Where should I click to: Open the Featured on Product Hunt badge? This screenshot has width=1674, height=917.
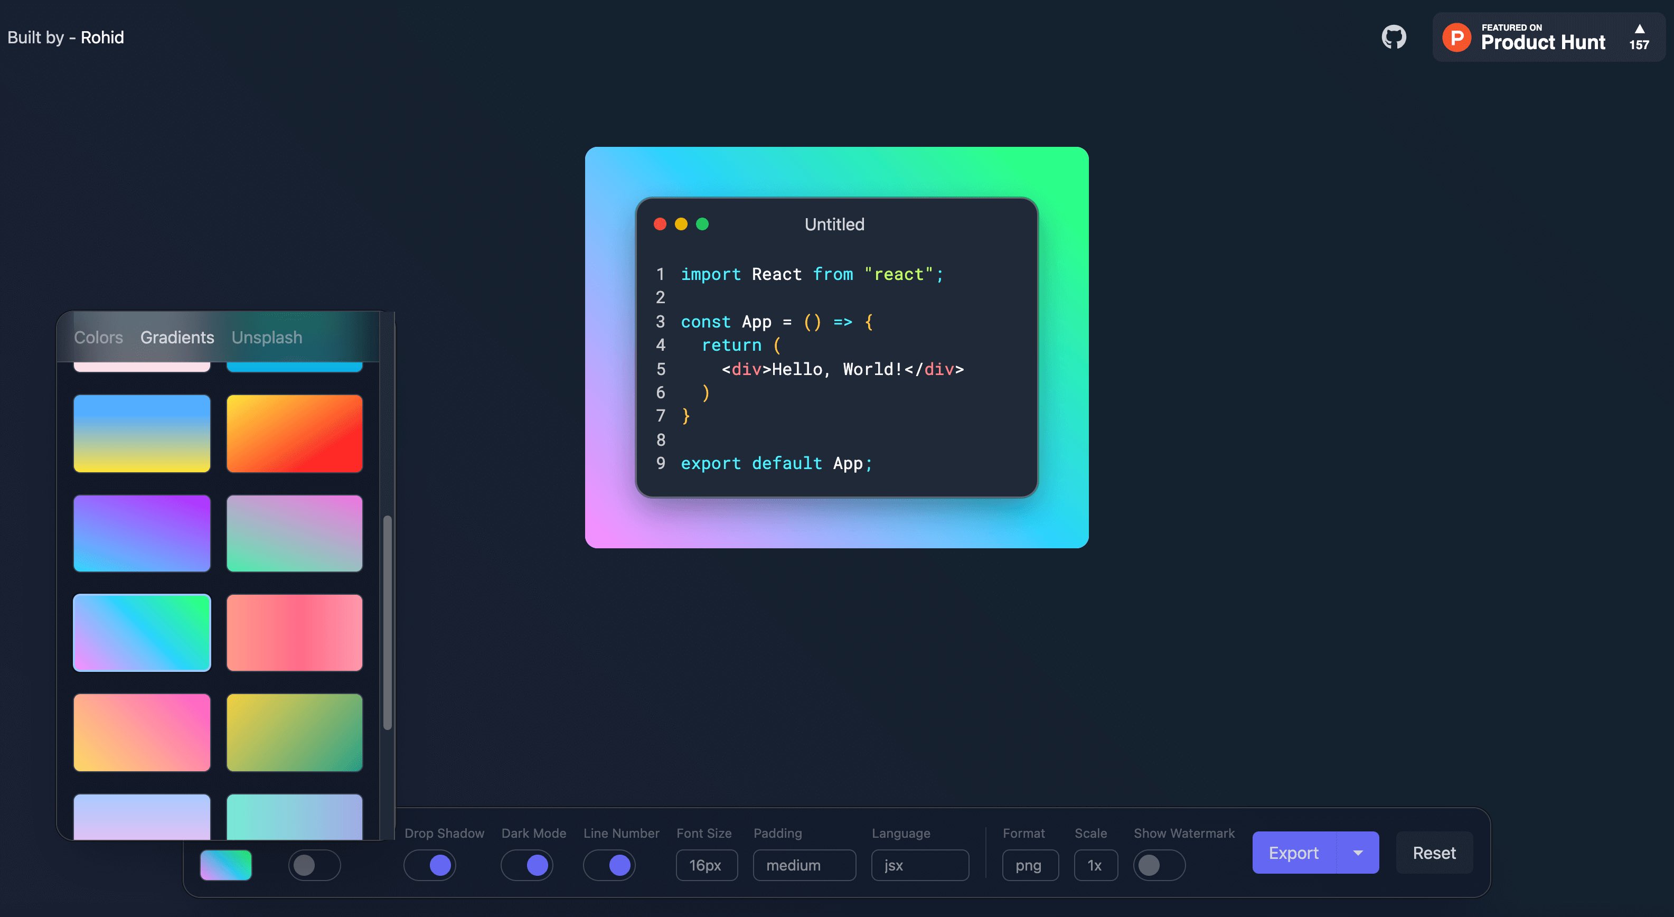(1548, 37)
